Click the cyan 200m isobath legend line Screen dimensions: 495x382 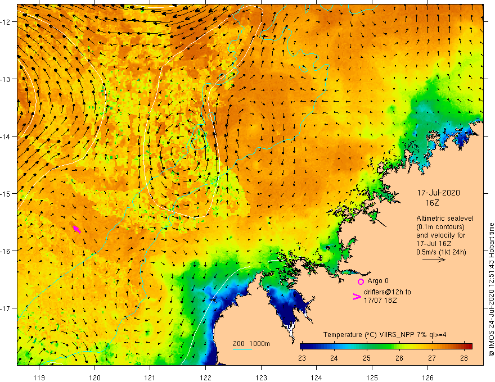[242, 349]
